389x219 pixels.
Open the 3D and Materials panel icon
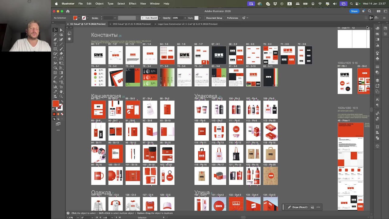(x=377, y=146)
